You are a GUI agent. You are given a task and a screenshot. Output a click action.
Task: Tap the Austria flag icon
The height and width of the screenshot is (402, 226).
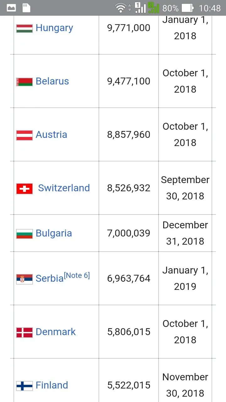point(24,135)
